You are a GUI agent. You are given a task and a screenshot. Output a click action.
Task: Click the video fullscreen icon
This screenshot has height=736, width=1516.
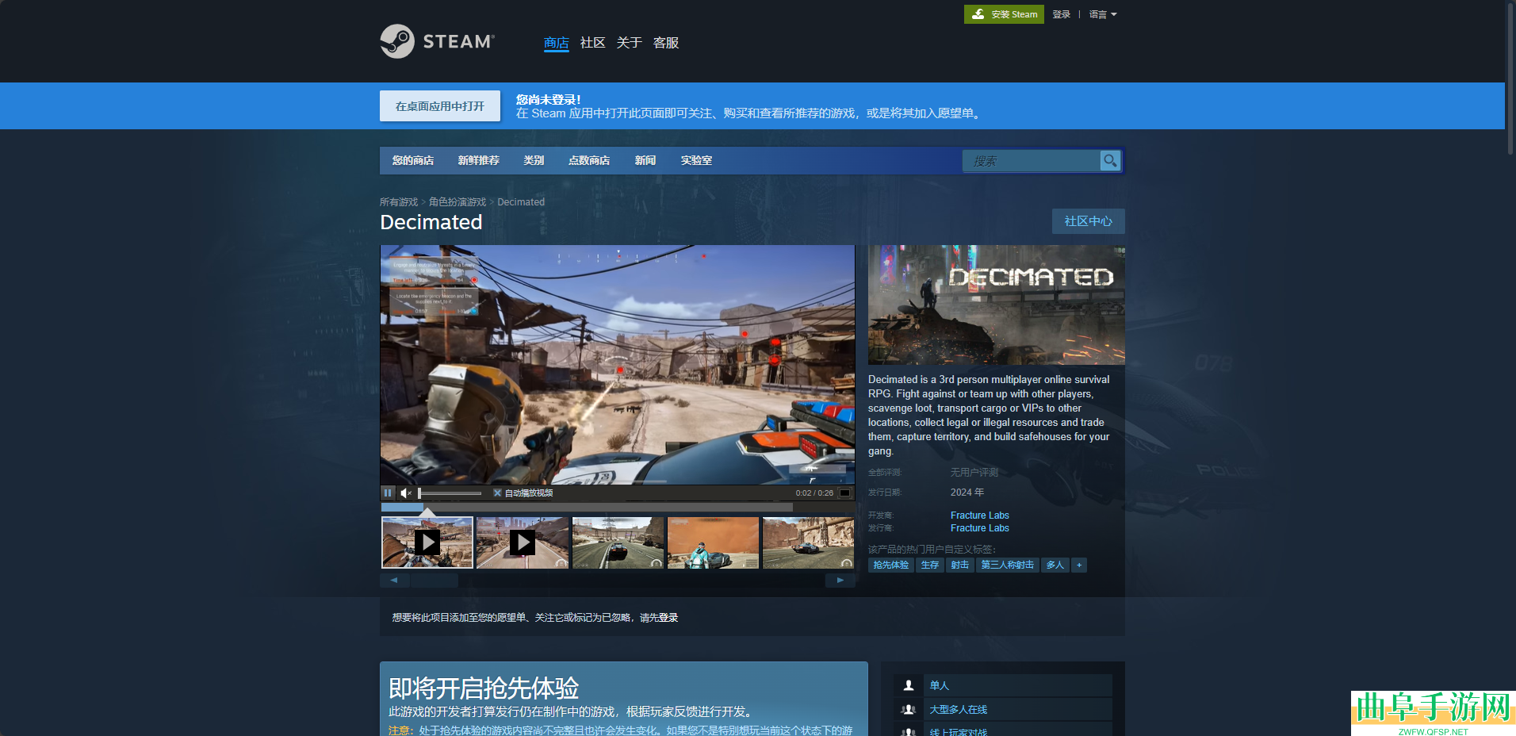(x=845, y=493)
